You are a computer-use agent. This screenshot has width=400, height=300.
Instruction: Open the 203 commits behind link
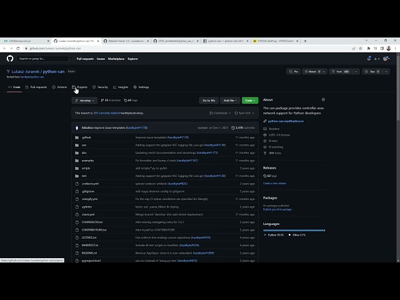click(106, 113)
